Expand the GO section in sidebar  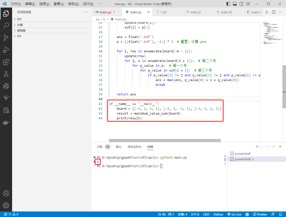52,36
